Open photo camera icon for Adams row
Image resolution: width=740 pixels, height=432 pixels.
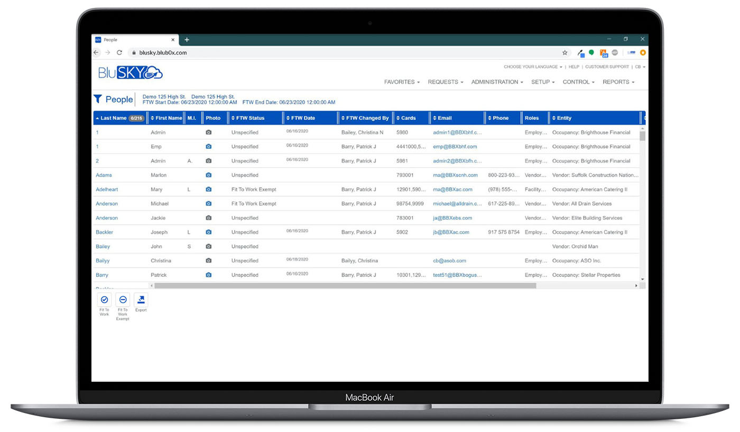[x=209, y=175]
